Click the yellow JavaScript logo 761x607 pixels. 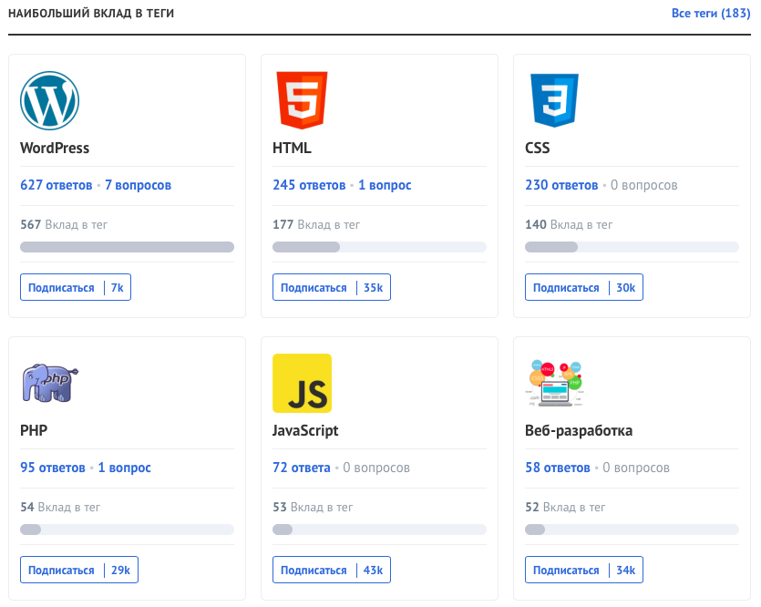(302, 384)
